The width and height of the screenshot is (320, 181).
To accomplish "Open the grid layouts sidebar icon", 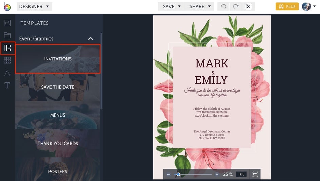I will [7, 60].
